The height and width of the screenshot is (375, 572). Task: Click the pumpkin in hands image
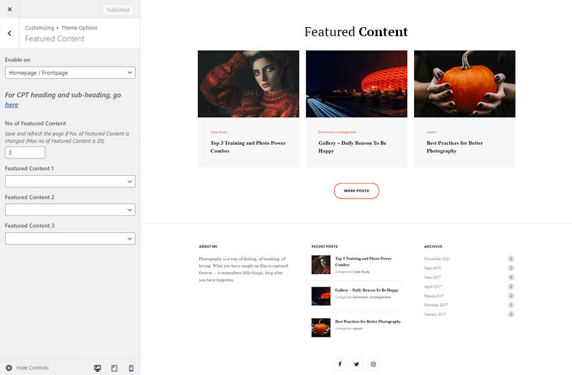(x=465, y=84)
